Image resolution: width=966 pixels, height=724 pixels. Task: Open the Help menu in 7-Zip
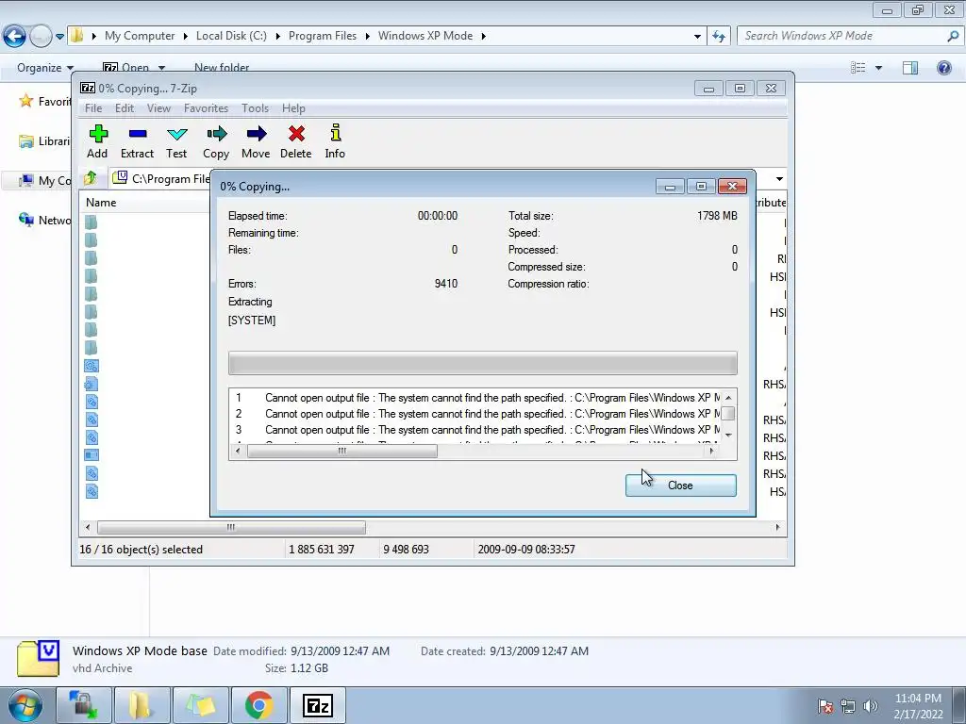(x=293, y=108)
